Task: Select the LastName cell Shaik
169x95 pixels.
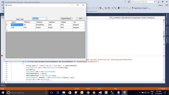Action: (54, 25)
